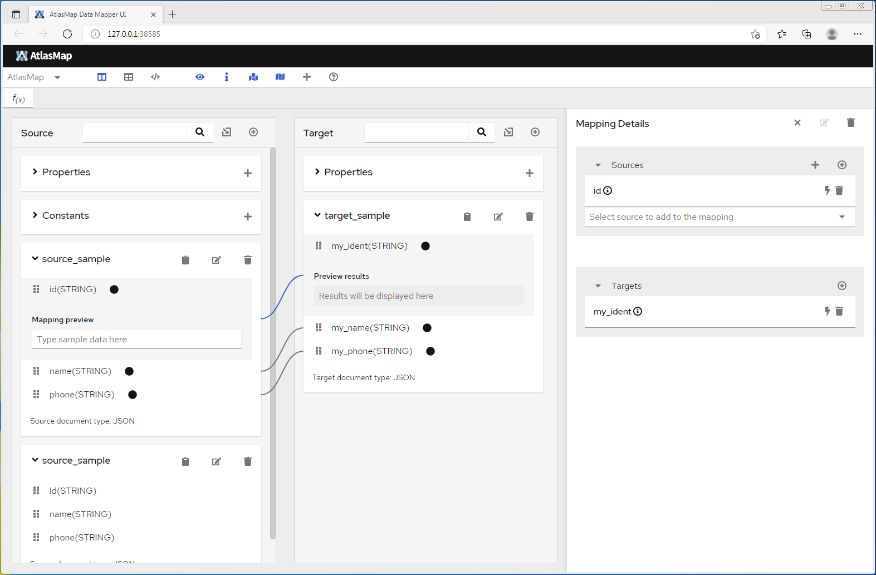The width and height of the screenshot is (876, 575).
Task: Open the expression f(x) editor
Action: click(x=19, y=99)
